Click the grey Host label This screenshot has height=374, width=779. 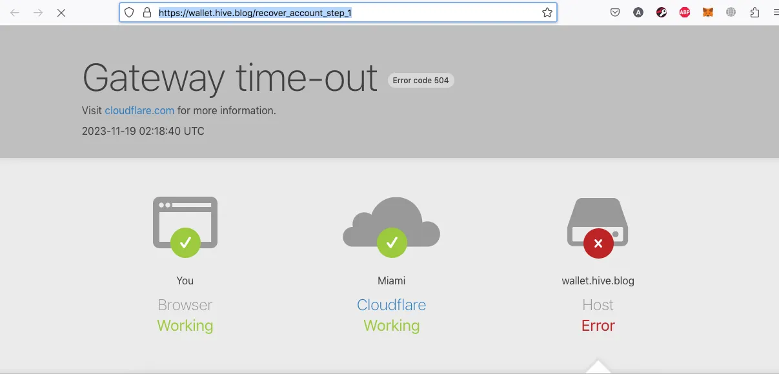[598, 305]
